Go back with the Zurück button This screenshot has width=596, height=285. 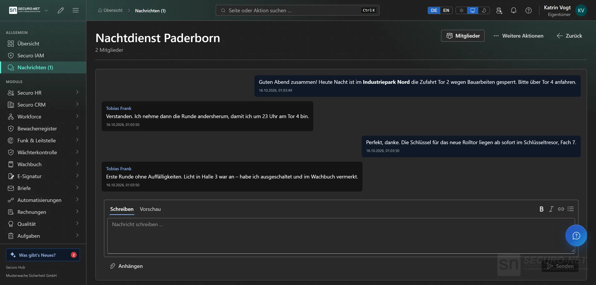pos(570,36)
